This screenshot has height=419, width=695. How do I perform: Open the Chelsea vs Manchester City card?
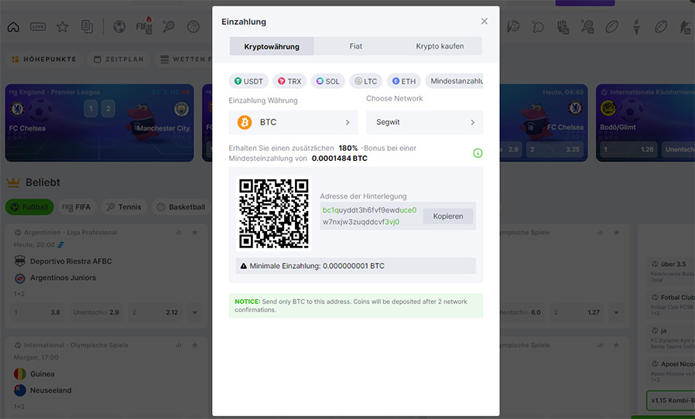(x=99, y=123)
